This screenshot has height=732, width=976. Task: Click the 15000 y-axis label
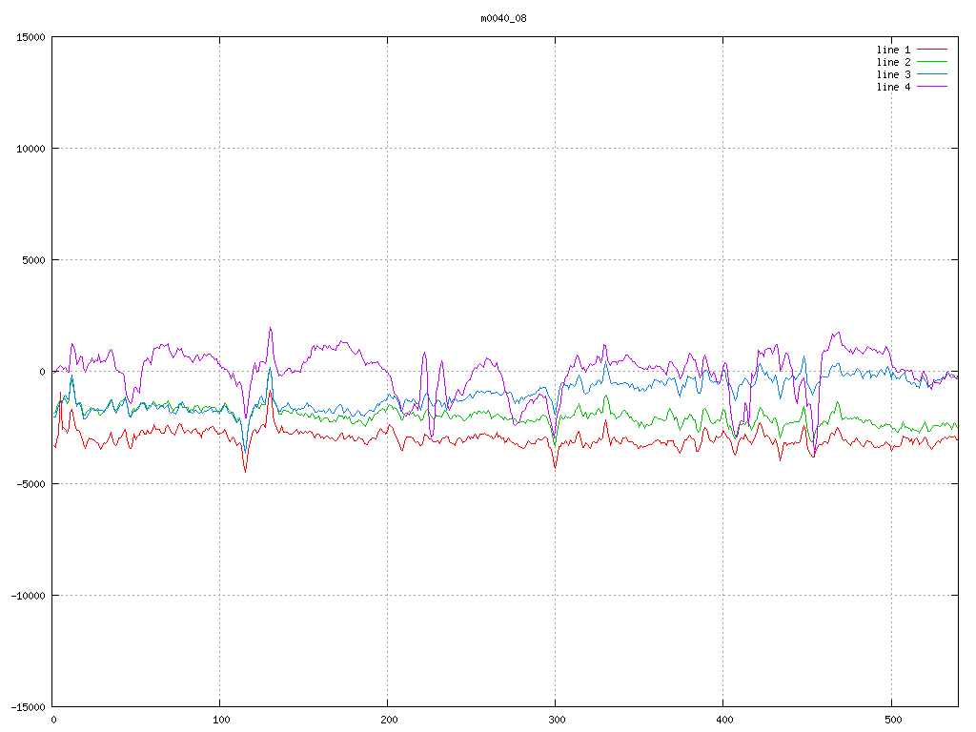click(31, 37)
